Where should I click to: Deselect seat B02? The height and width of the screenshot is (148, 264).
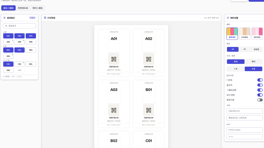pos(20,50)
